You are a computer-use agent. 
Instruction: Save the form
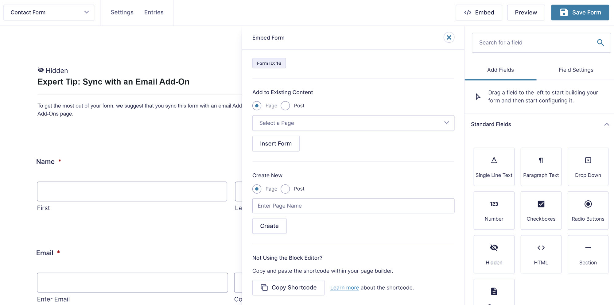580,12
